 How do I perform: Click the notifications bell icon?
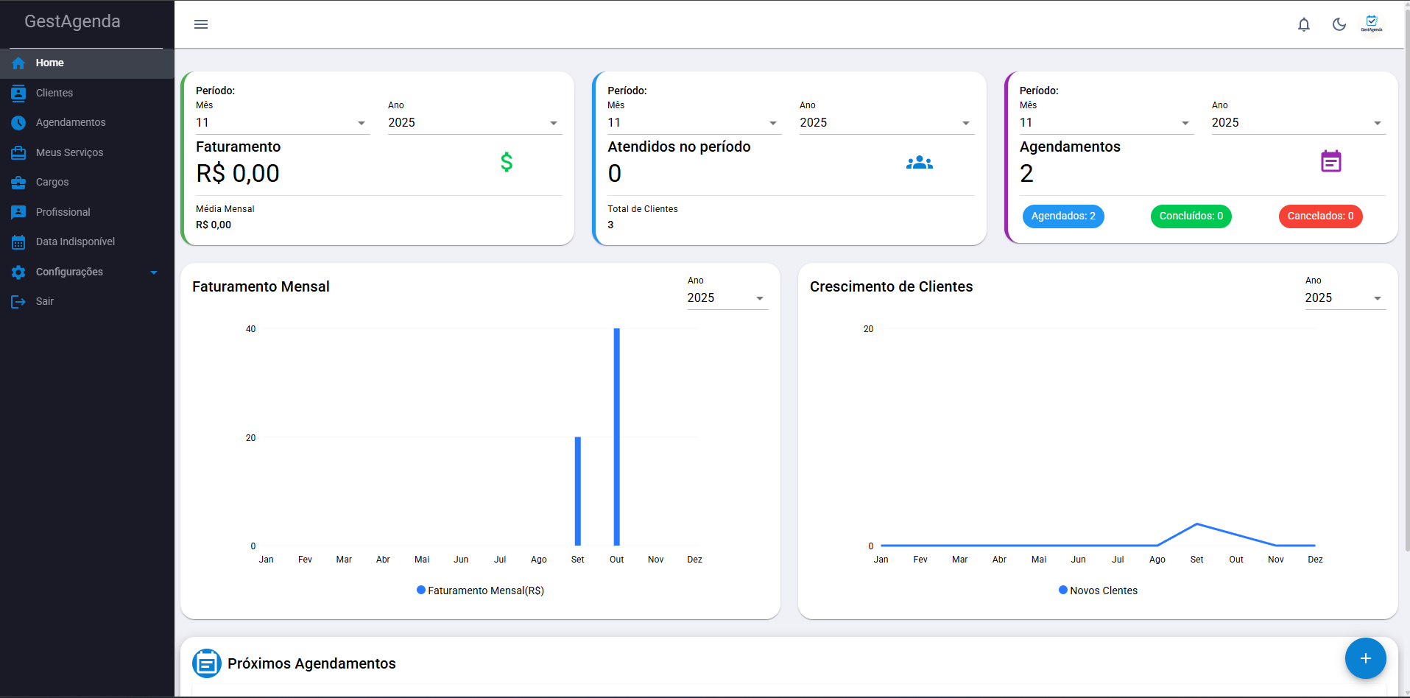click(x=1303, y=24)
